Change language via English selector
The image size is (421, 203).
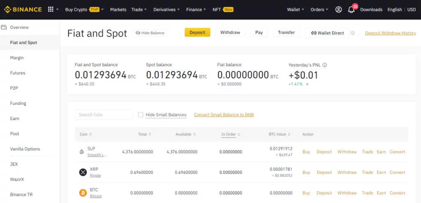click(x=394, y=10)
